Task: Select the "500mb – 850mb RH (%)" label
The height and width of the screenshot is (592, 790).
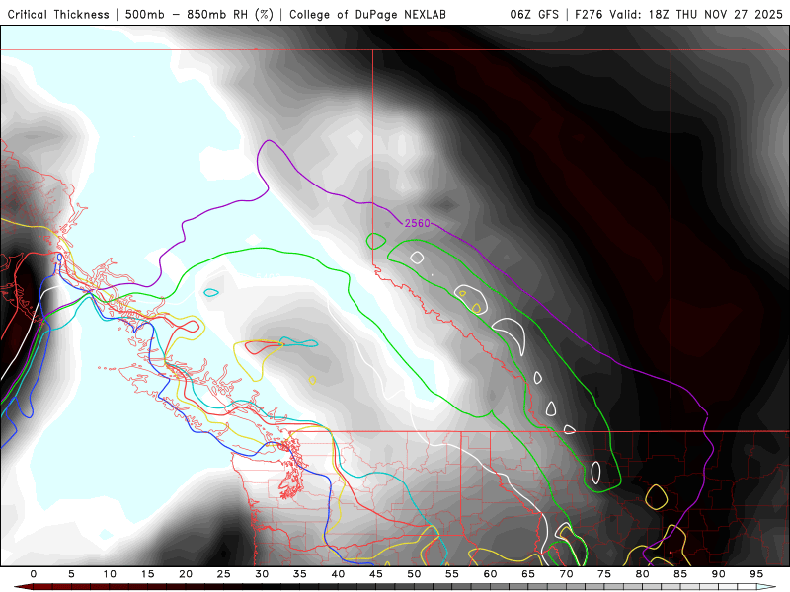Action: pos(199,14)
